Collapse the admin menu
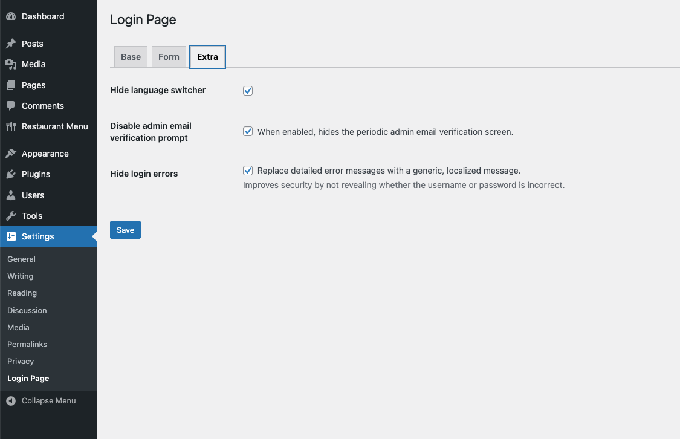The width and height of the screenshot is (680, 439). coord(48,400)
